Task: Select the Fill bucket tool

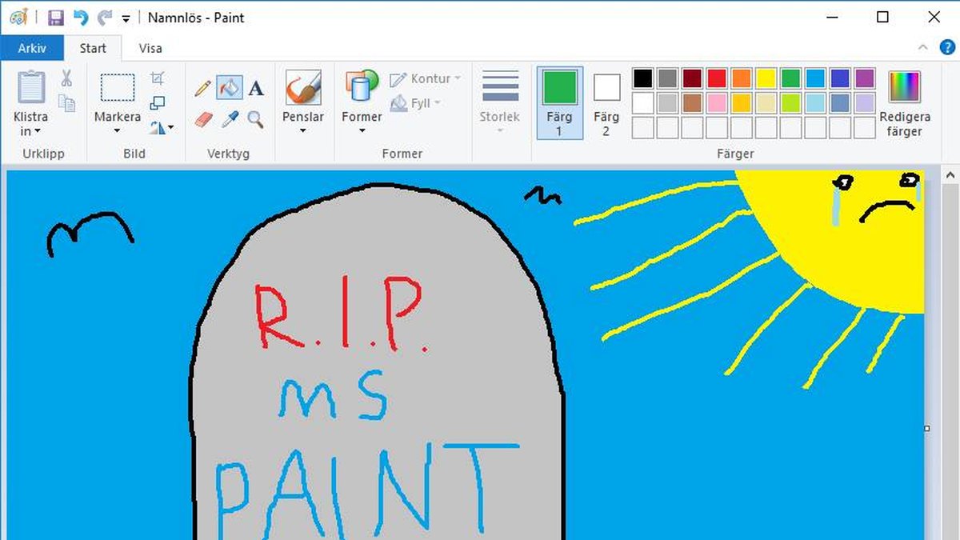Action: point(230,87)
